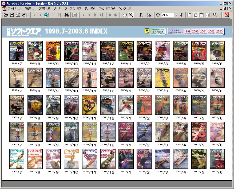Screen dimensions: 234x189
Task: Select the 2002/7 magazine cover
Action: 17,159
